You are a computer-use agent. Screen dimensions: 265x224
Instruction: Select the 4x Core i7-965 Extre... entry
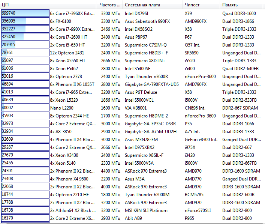pos(71,92)
